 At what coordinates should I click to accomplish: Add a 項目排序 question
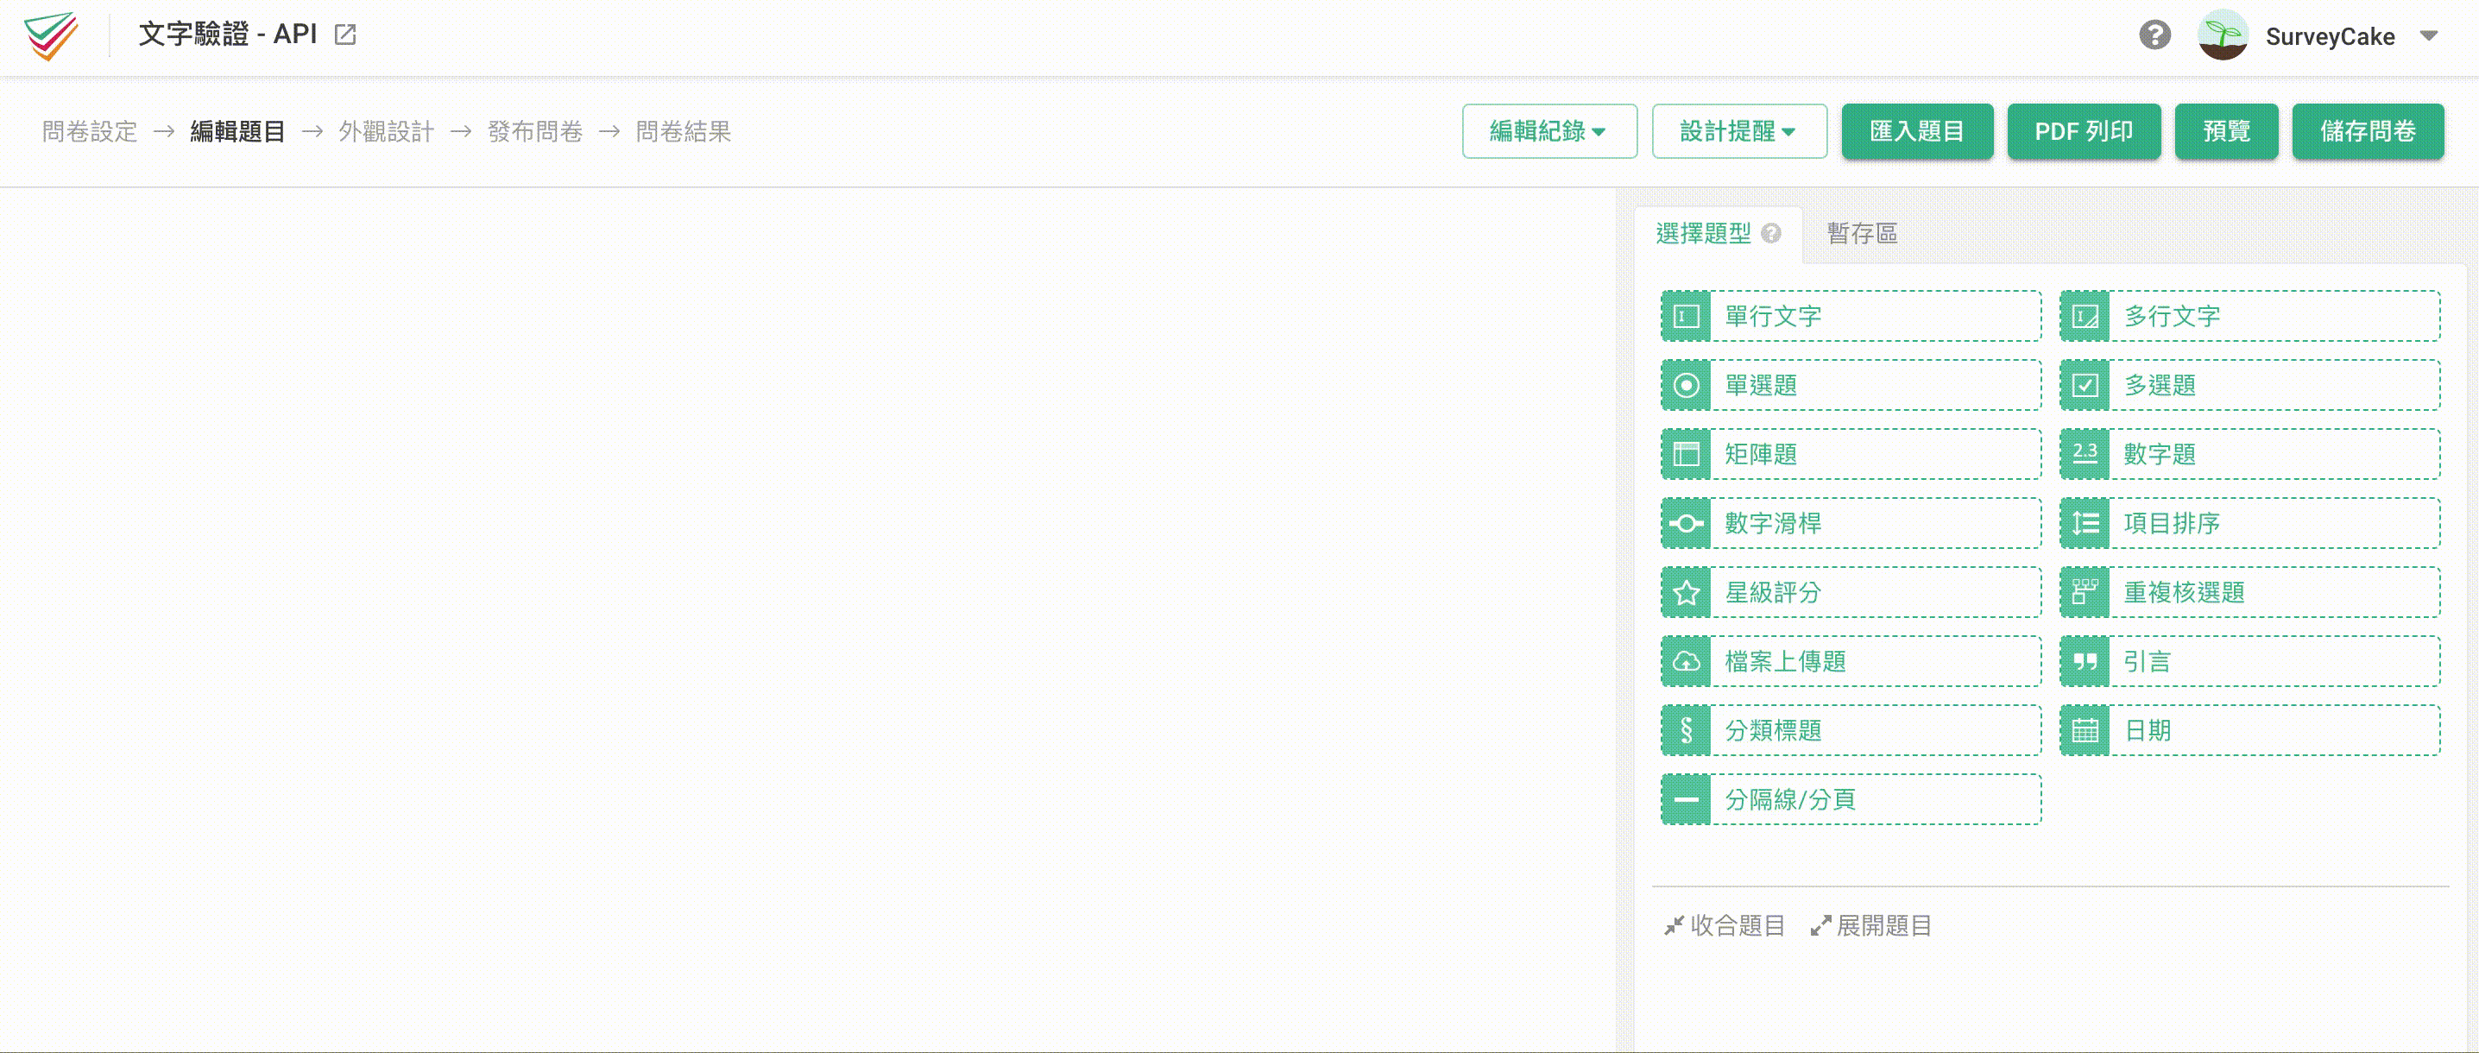coord(2250,524)
